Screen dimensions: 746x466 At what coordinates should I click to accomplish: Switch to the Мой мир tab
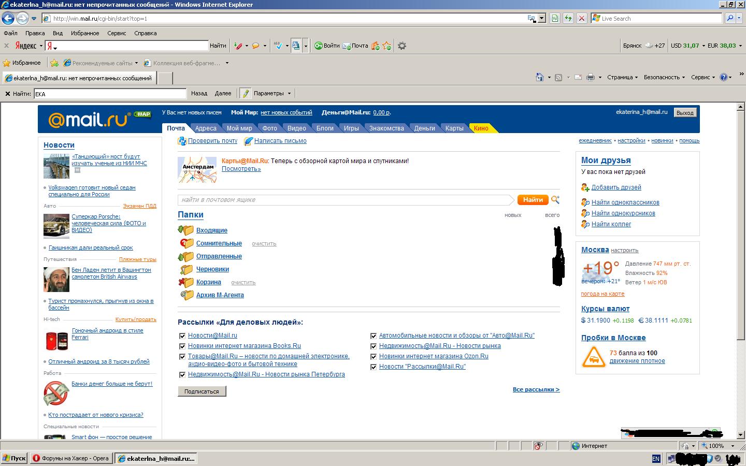click(239, 128)
